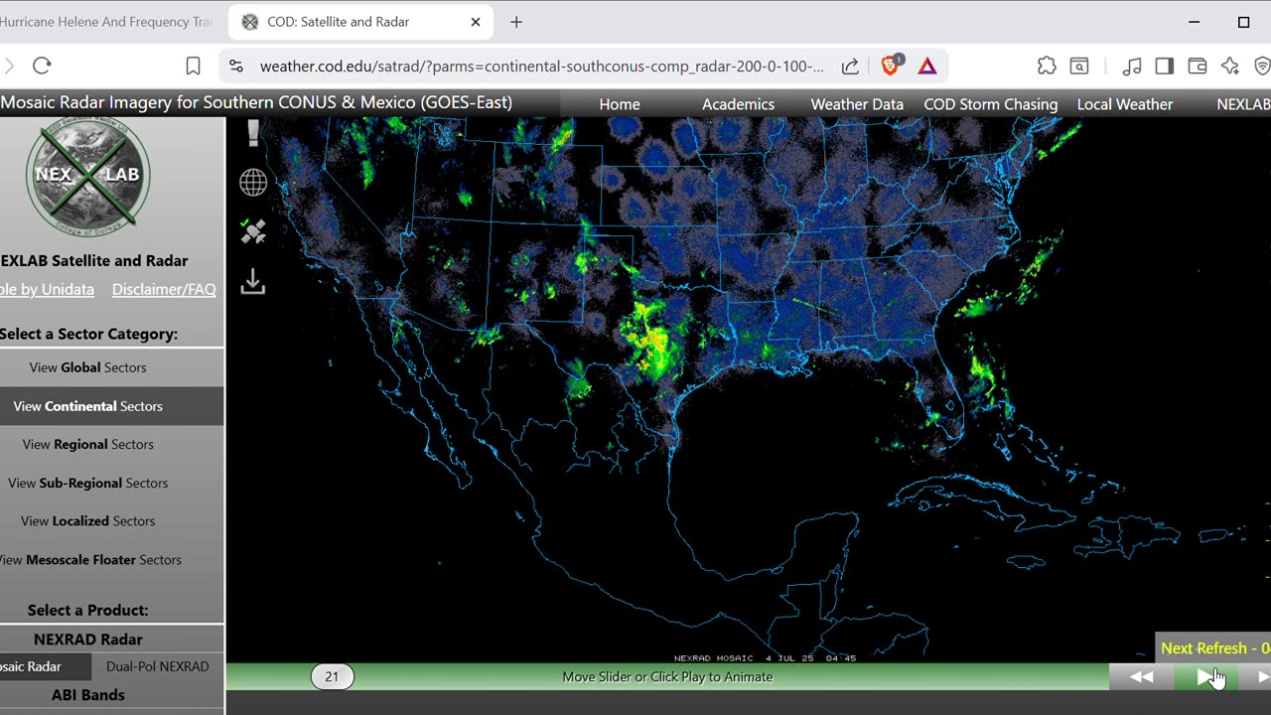
Task: Click the share page icon
Action: tap(850, 67)
